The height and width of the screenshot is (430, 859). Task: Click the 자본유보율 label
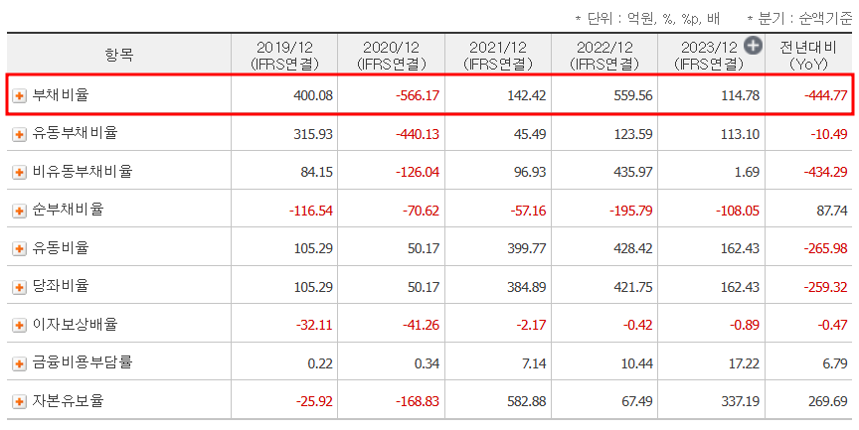pyautogui.click(x=68, y=401)
